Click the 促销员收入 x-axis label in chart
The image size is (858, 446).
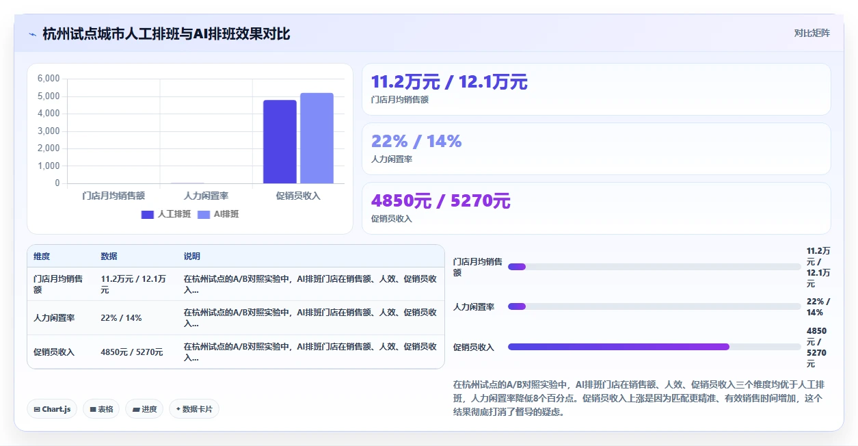pyautogui.click(x=298, y=196)
